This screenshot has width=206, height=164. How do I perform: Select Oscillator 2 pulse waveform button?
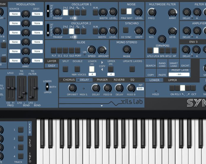coord(83,31)
